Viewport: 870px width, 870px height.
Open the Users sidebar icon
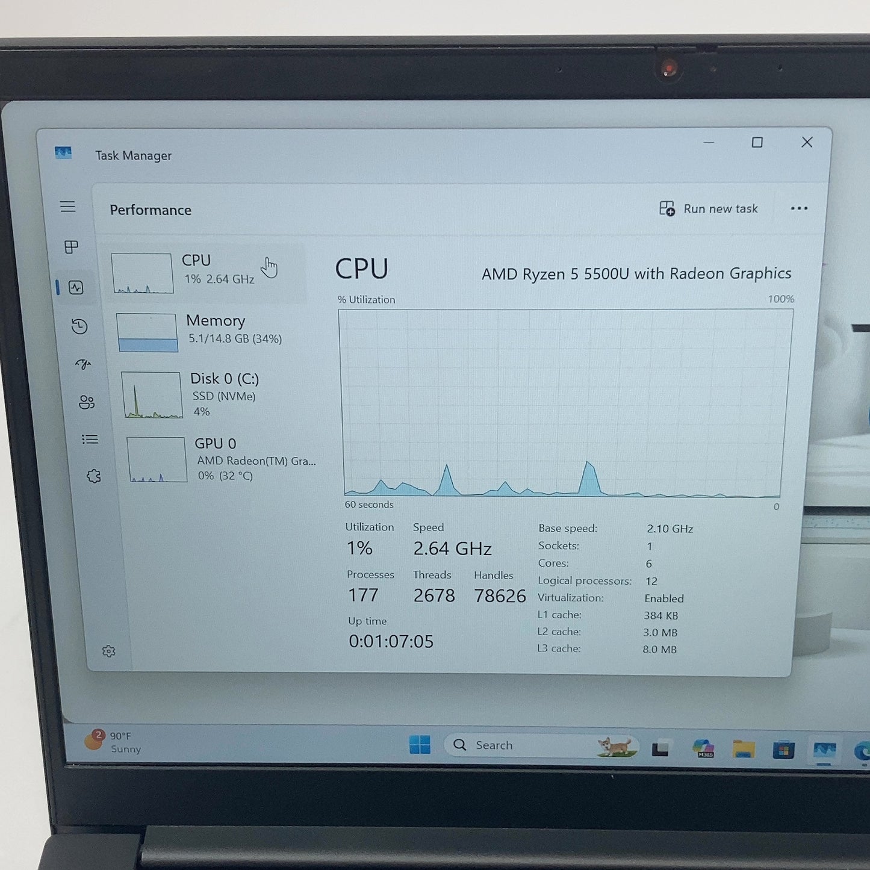coord(87,402)
